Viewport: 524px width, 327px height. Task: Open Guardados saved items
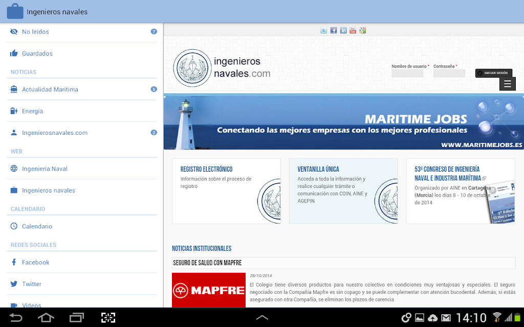click(82, 53)
